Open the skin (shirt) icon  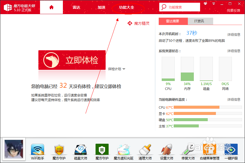[x=206, y=4]
